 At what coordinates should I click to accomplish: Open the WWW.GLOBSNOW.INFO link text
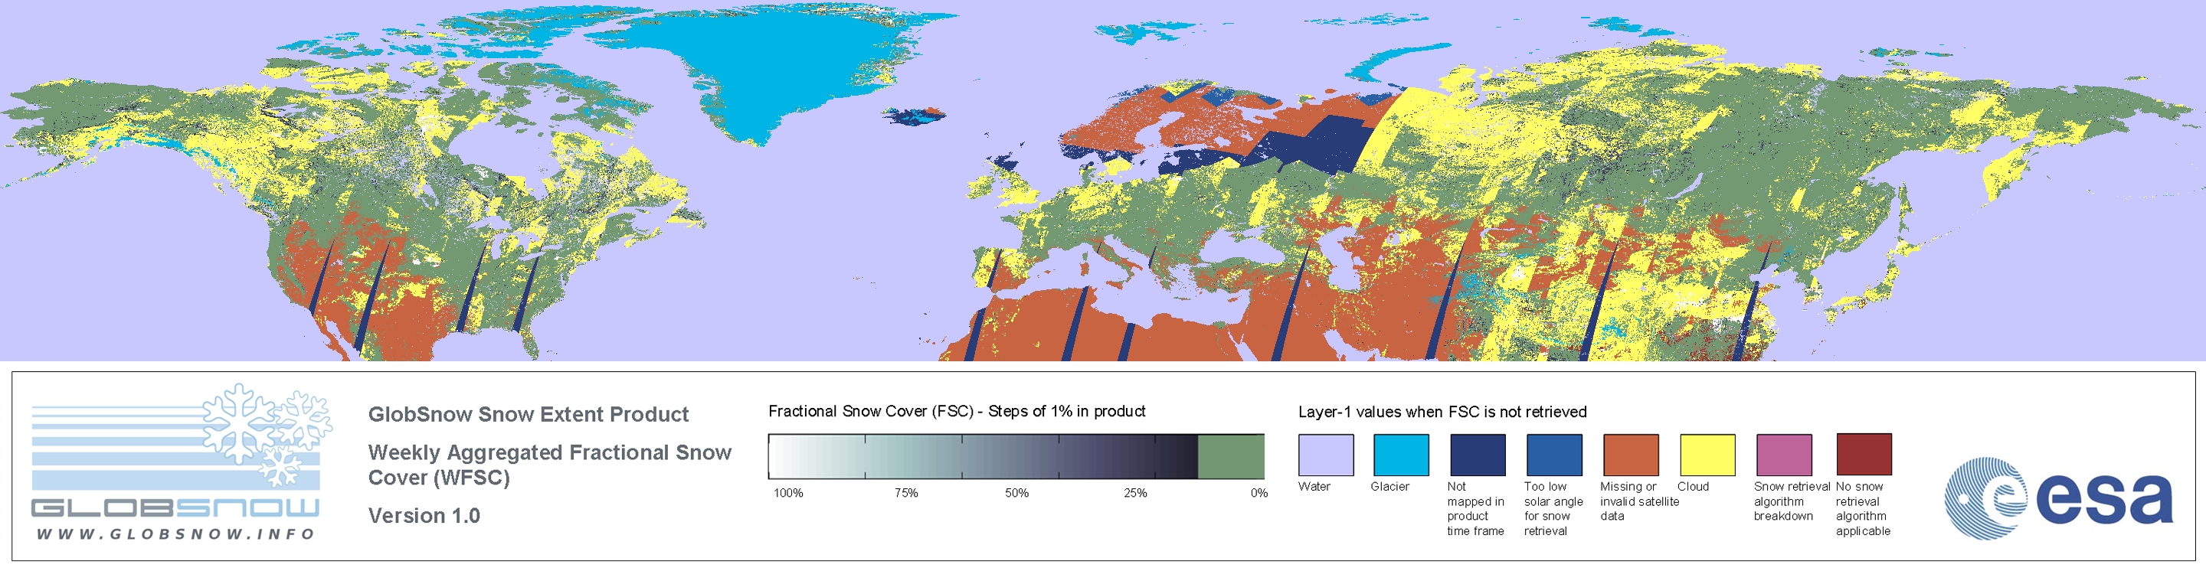click(176, 533)
